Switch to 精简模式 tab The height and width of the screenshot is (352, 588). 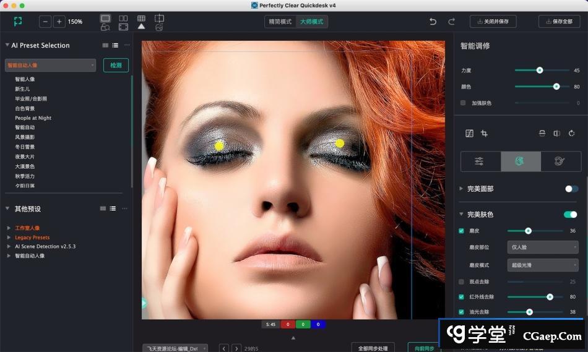pos(280,22)
